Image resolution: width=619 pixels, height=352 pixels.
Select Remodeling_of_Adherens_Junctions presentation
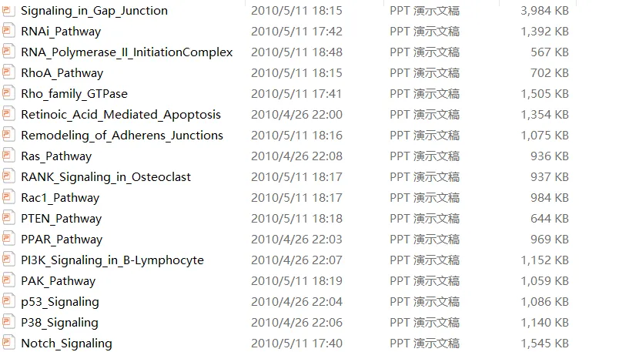[x=122, y=136]
